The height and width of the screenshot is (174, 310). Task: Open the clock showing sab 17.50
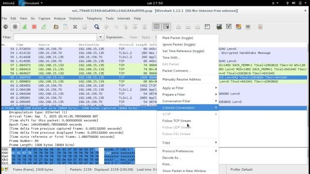coord(155,3)
